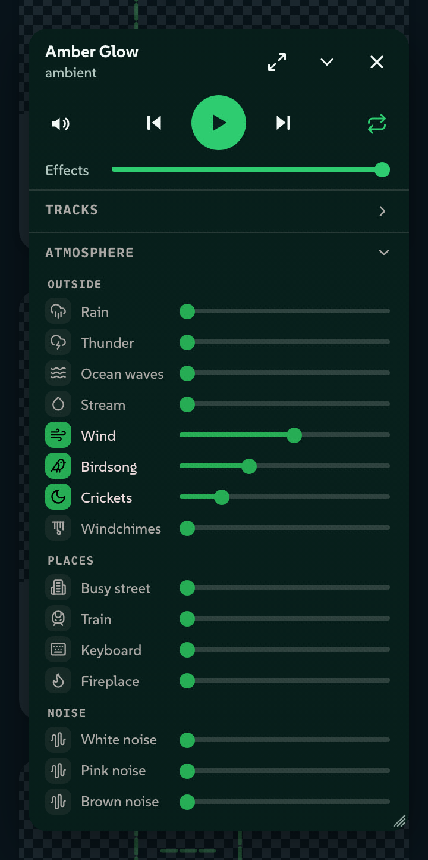Toggle the Rain sound icon
The width and height of the screenshot is (428, 860).
point(58,311)
